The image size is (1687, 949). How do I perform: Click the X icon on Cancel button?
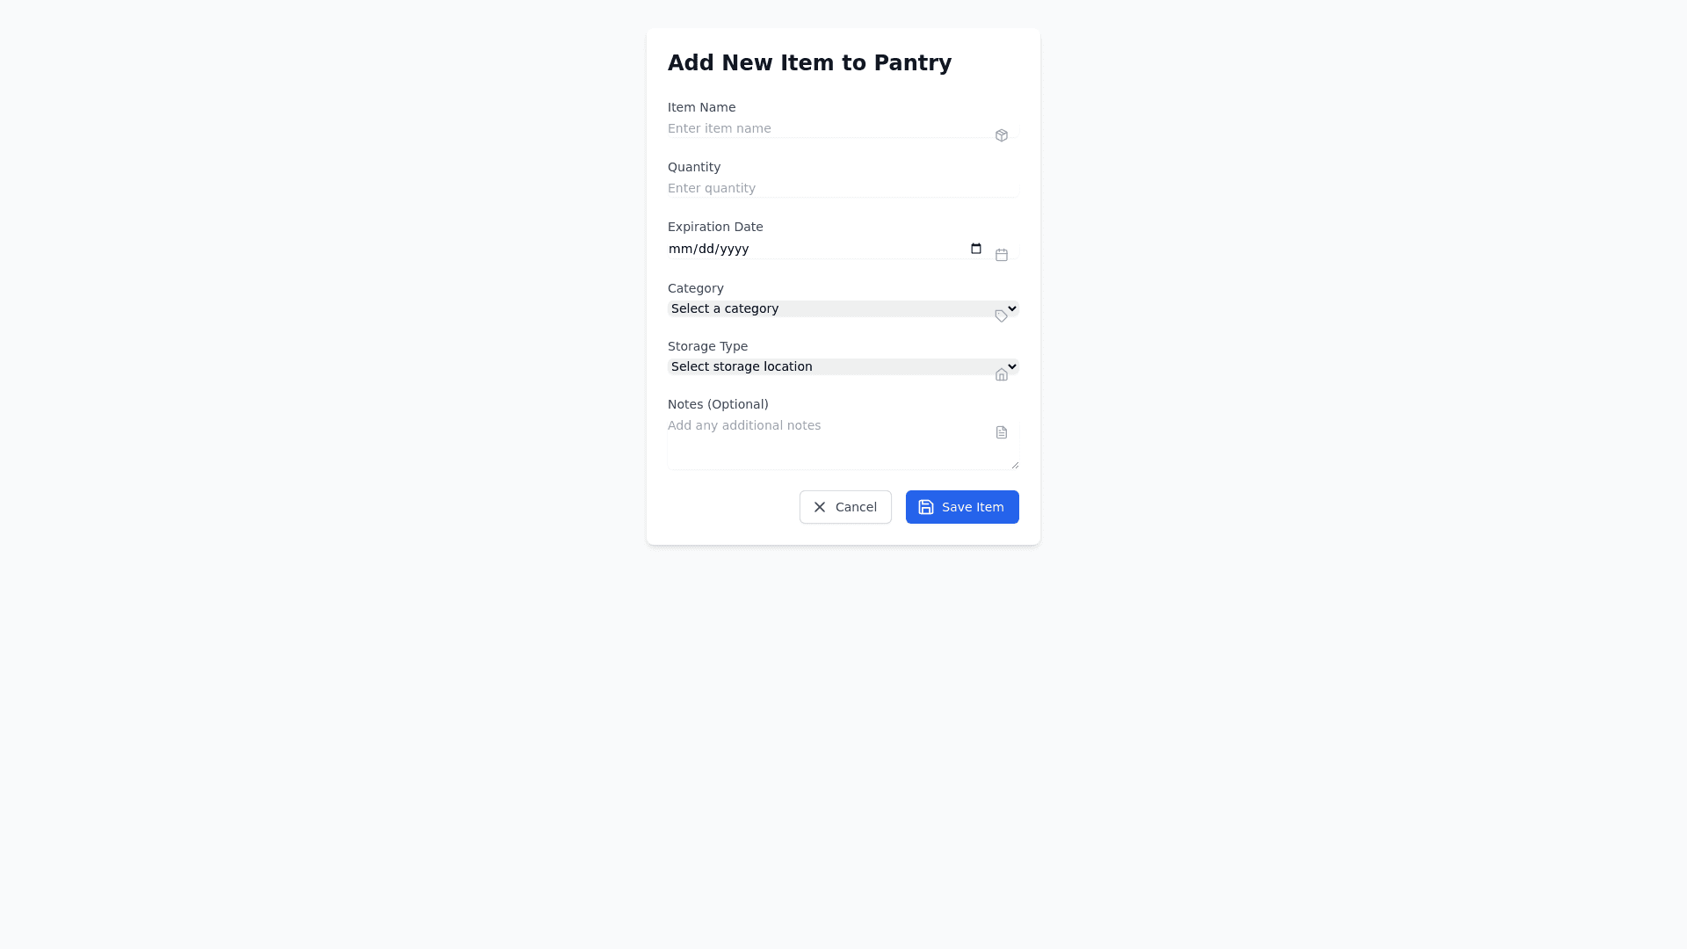(820, 507)
